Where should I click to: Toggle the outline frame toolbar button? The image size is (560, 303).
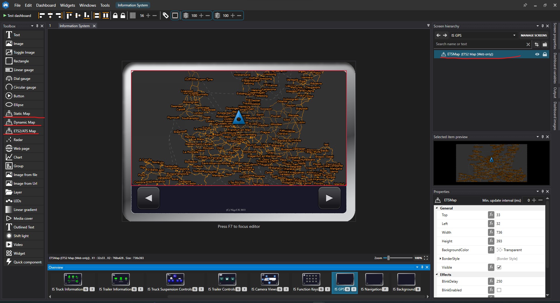point(175,15)
